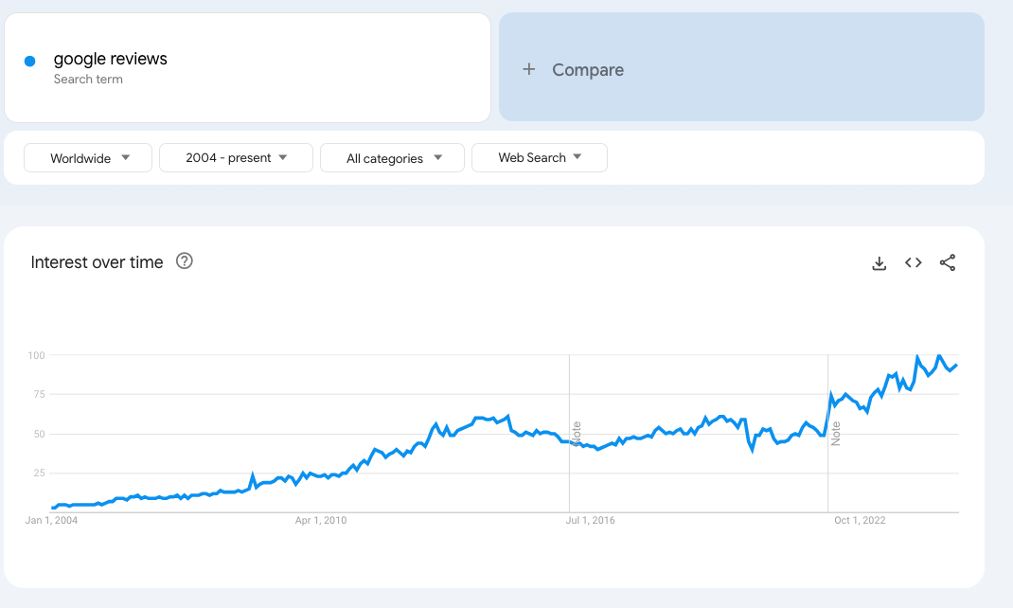Viewport: 1013px width, 608px height.
Task: Click the Oct 1, 2022 axis label
Action: (860, 520)
